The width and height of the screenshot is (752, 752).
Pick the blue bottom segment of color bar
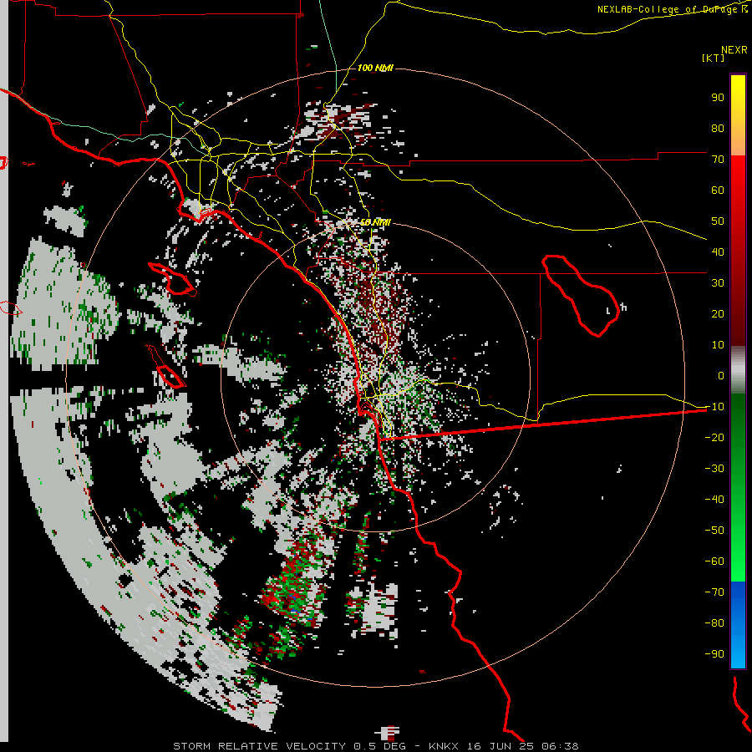pyautogui.click(x=738, y=625)
